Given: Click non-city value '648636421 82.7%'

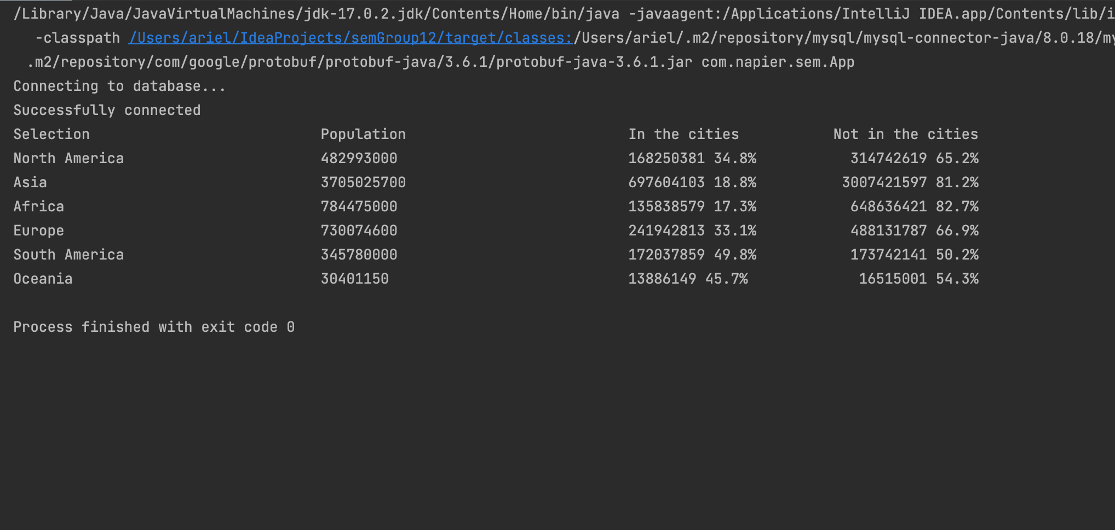Looking at the screenshot, I should point(914,206).
